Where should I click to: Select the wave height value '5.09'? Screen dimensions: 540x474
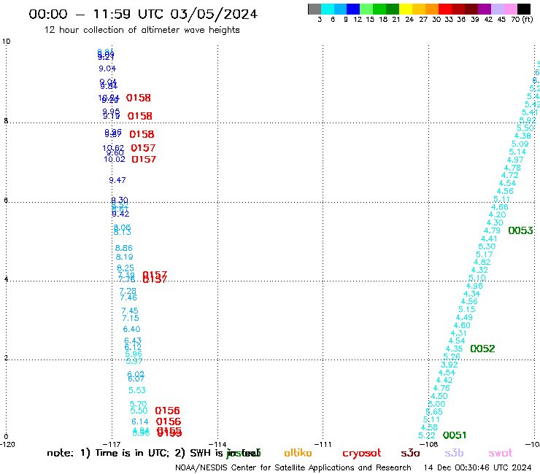coord(520,144)
